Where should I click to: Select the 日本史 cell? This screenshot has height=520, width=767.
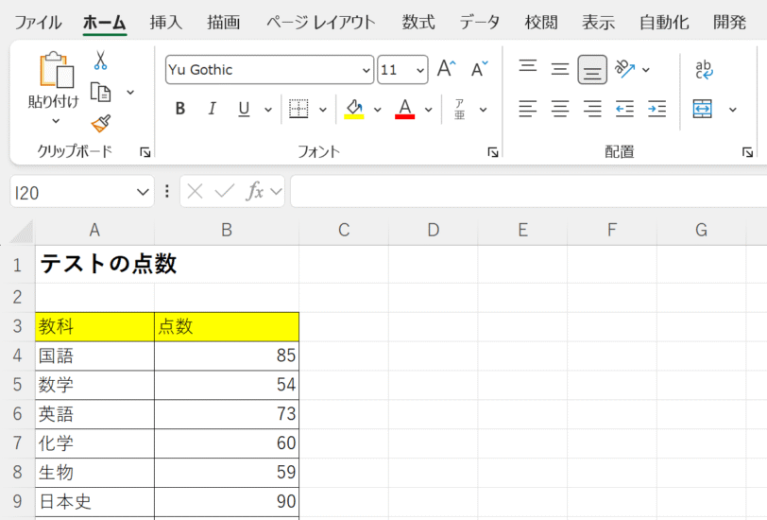point(94,501)
